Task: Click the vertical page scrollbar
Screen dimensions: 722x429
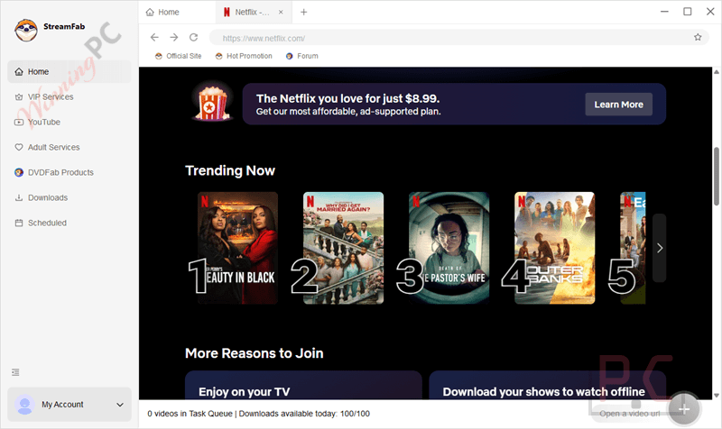Action: coord(716,176)
